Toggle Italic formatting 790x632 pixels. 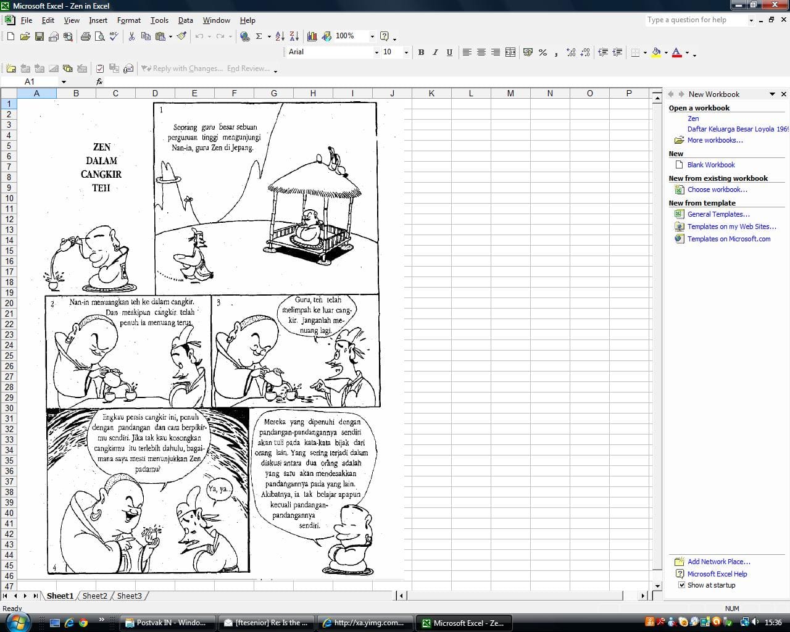[435, 52]
